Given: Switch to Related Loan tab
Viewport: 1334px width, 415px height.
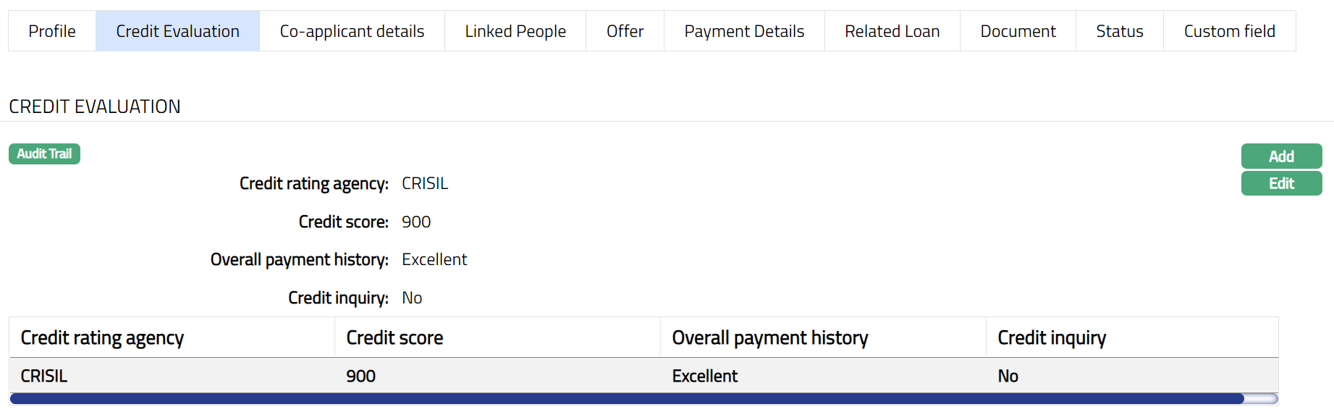Looking at the screenshot, I should pyautogui.click(x=892, y=31).
